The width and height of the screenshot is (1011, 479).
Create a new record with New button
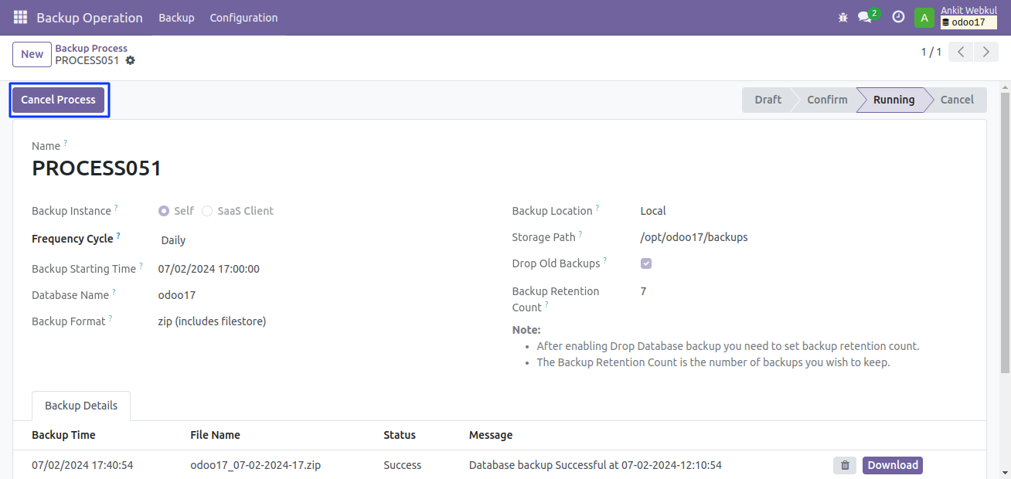[x=32, y=54]
